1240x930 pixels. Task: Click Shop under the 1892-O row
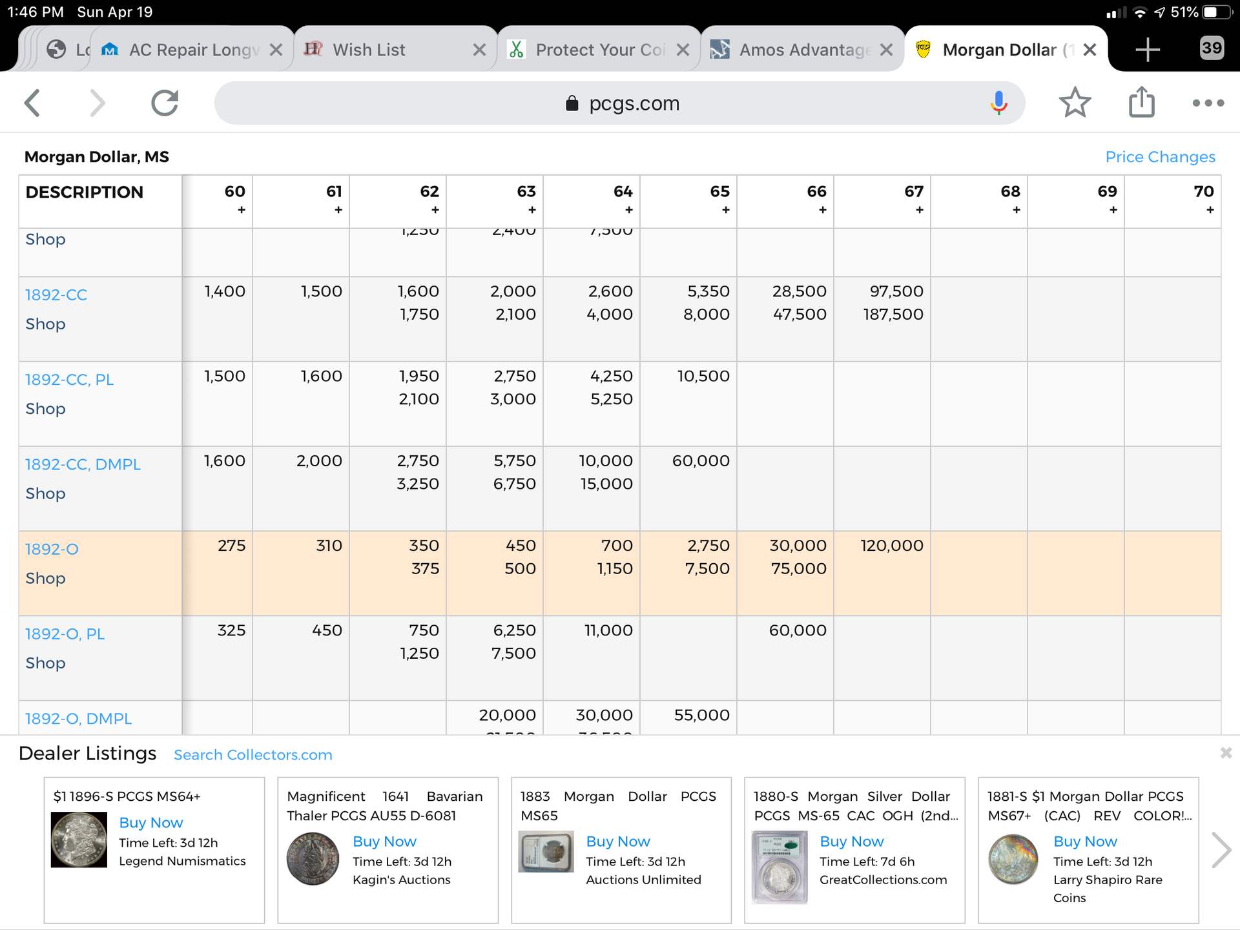(x=45, y=578)
